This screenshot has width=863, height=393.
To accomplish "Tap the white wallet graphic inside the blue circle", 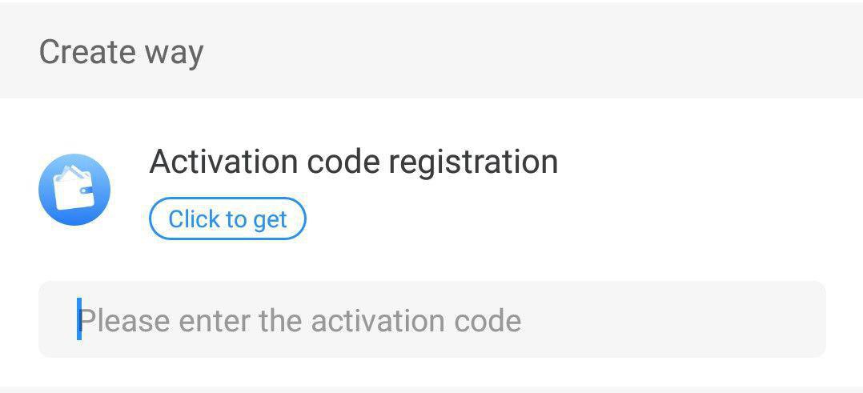I will [74, 188].
